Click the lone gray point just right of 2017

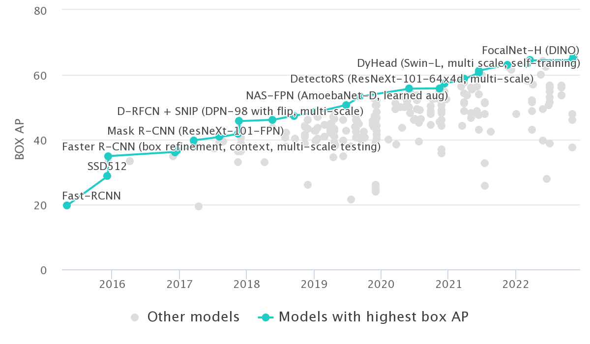coord(199,206)
